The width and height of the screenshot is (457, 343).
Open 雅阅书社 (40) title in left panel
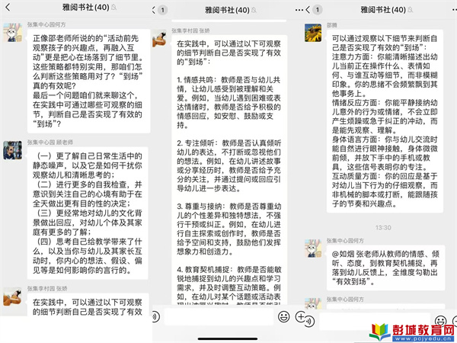78,10
